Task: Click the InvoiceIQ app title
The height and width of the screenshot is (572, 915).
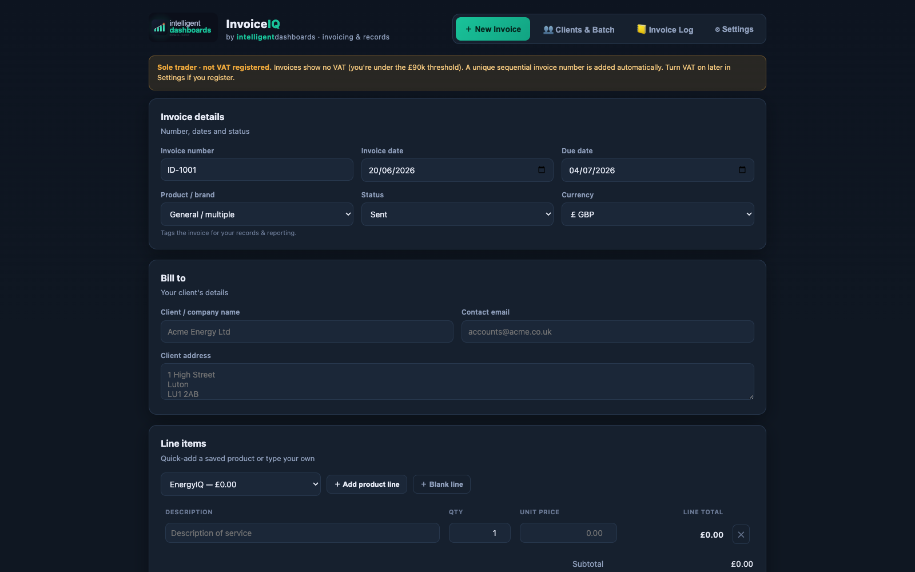Action: (253, 24)
